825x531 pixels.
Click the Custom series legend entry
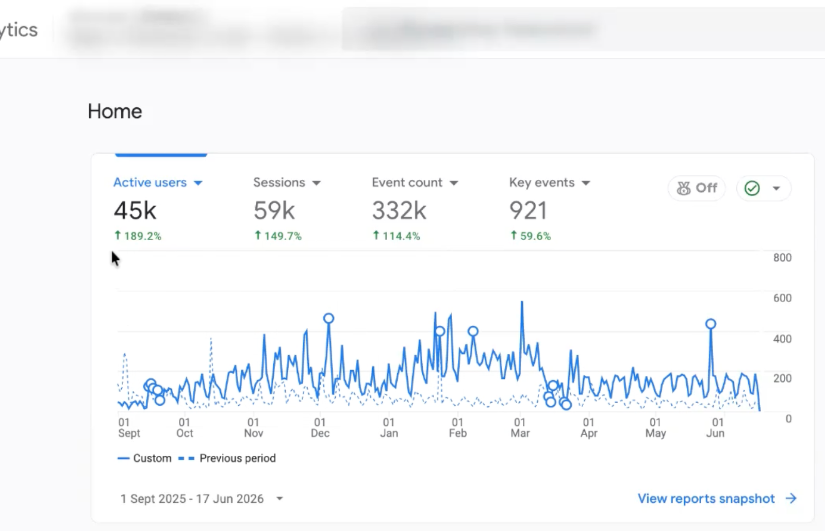[144, 458]
